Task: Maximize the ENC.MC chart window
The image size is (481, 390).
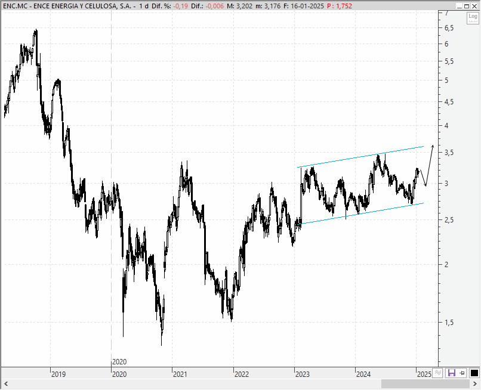Action: coord(467,6)
